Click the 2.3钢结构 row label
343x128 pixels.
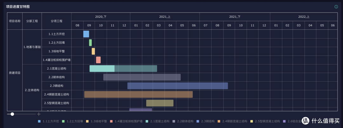(x=57, y=86)
